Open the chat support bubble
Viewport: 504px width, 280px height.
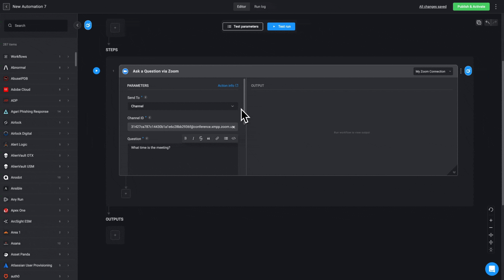492,269
